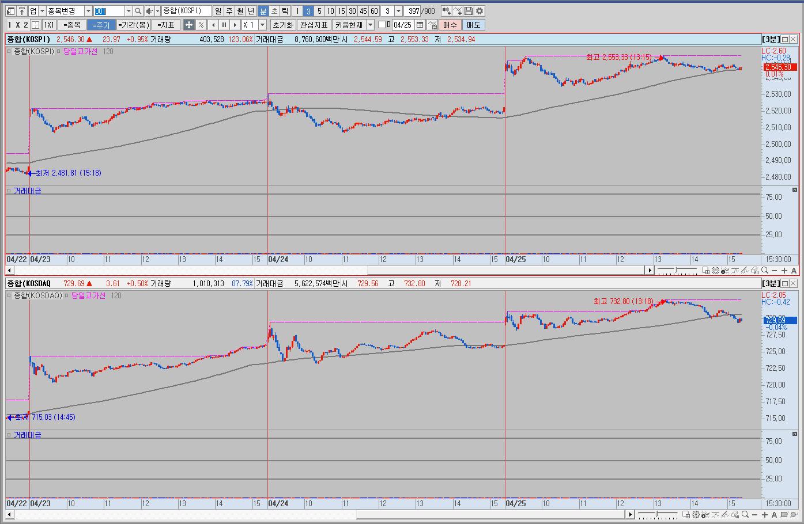Viewport: 804px width, 524px height.
Task: Open chart settings gear in top toolbar
Action: [480, 11]
